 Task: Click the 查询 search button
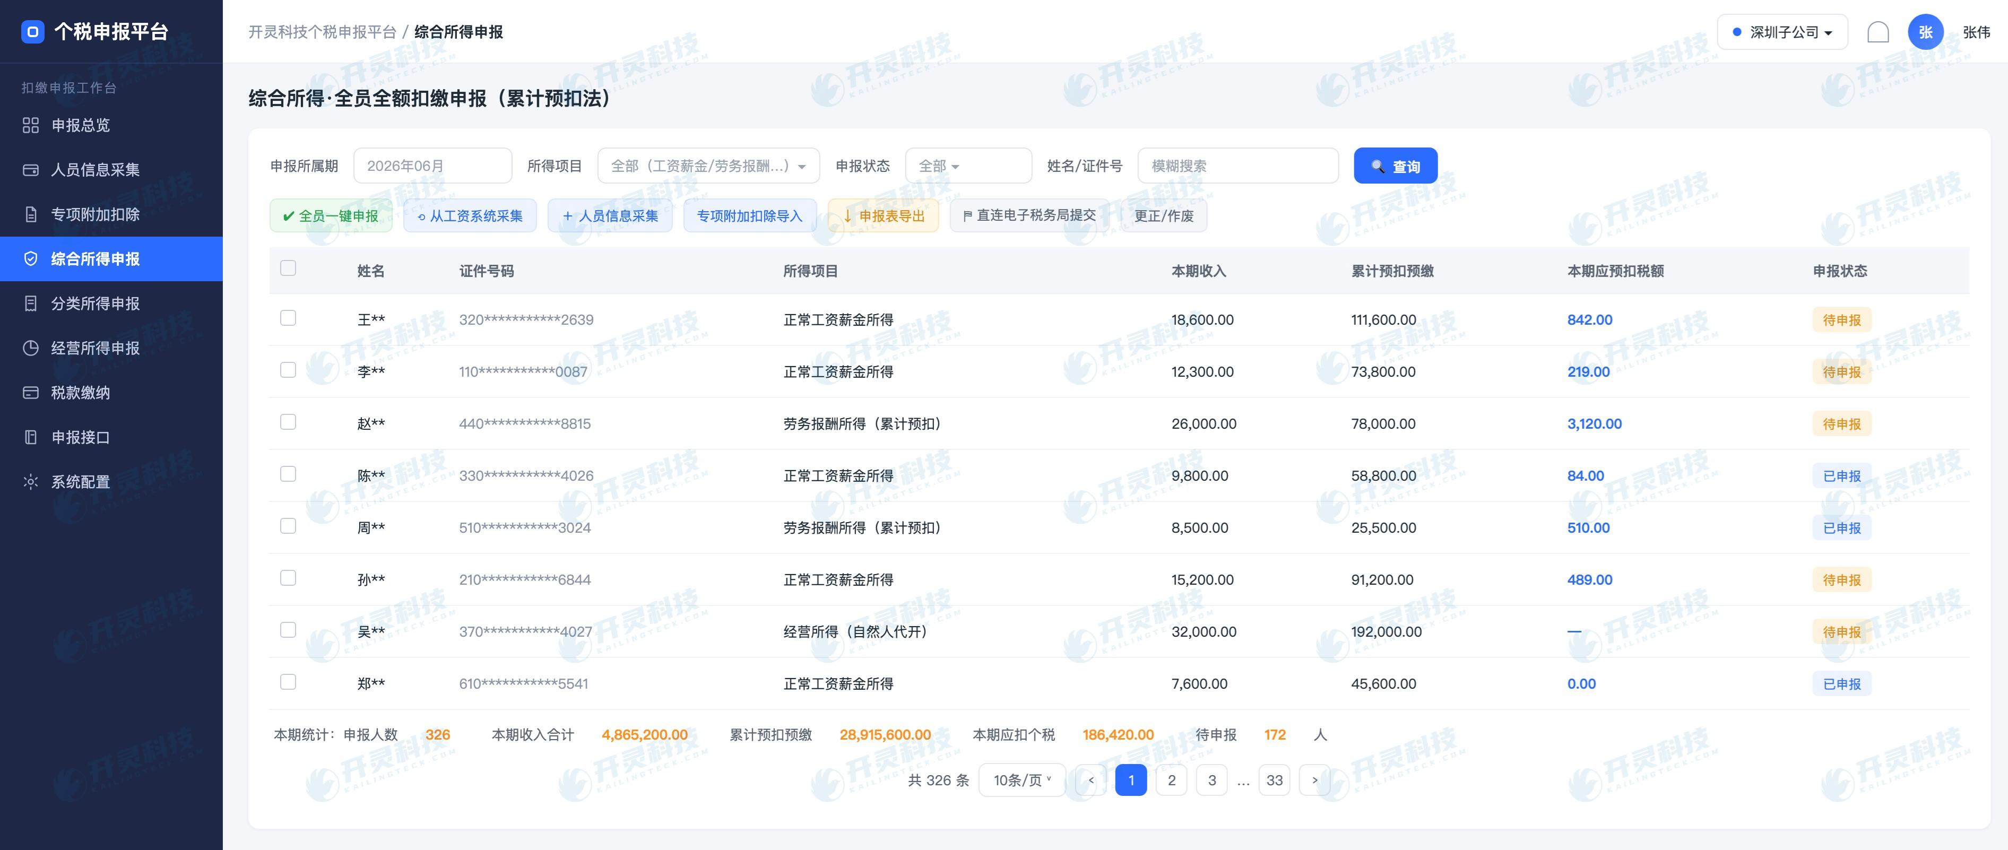point(1395,166)
